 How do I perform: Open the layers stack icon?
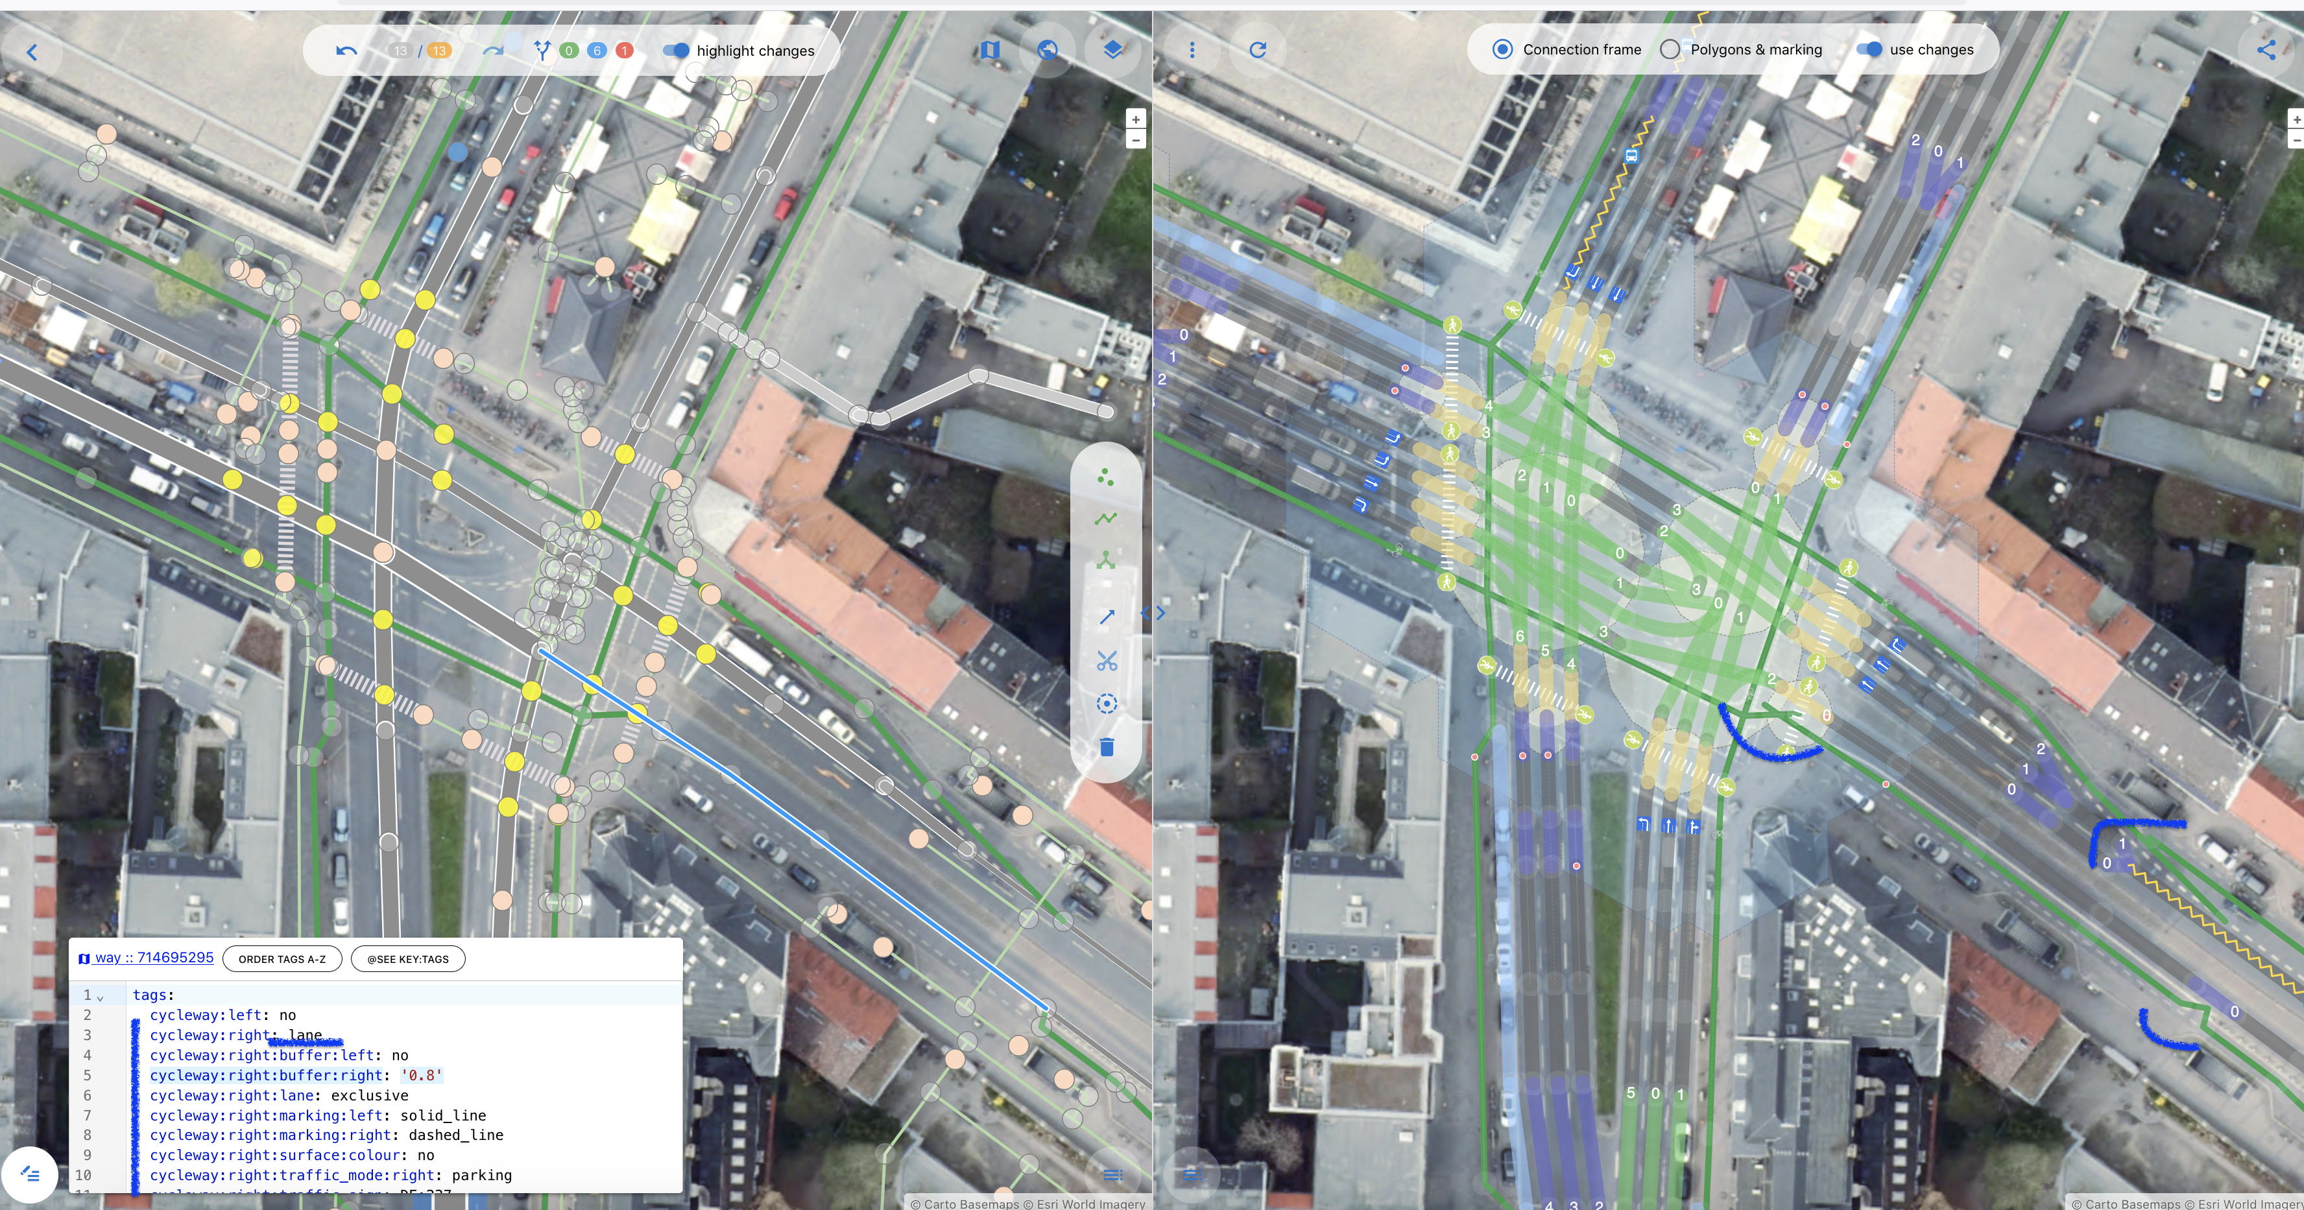(1112, 50)
